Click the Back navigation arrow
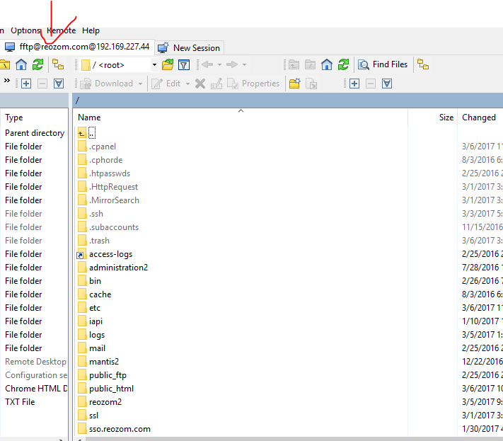Image resolution: width=503 pixels, height=441 pixels. [207, 65]
